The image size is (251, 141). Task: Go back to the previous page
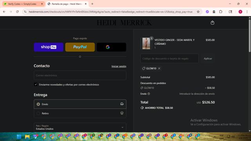pos(4,12)
